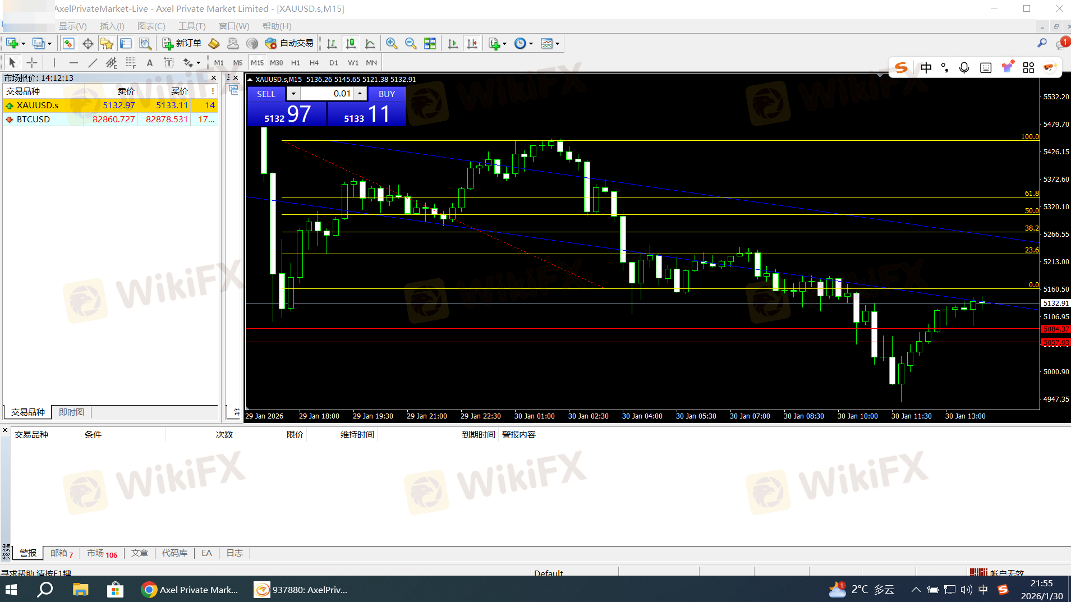Select the Crosshair tool
The image size is (1071, 602).
click(x=32, y=63)
